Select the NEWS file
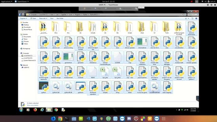The width and height of the screenshot is (217, 122). tap(93, 72)
